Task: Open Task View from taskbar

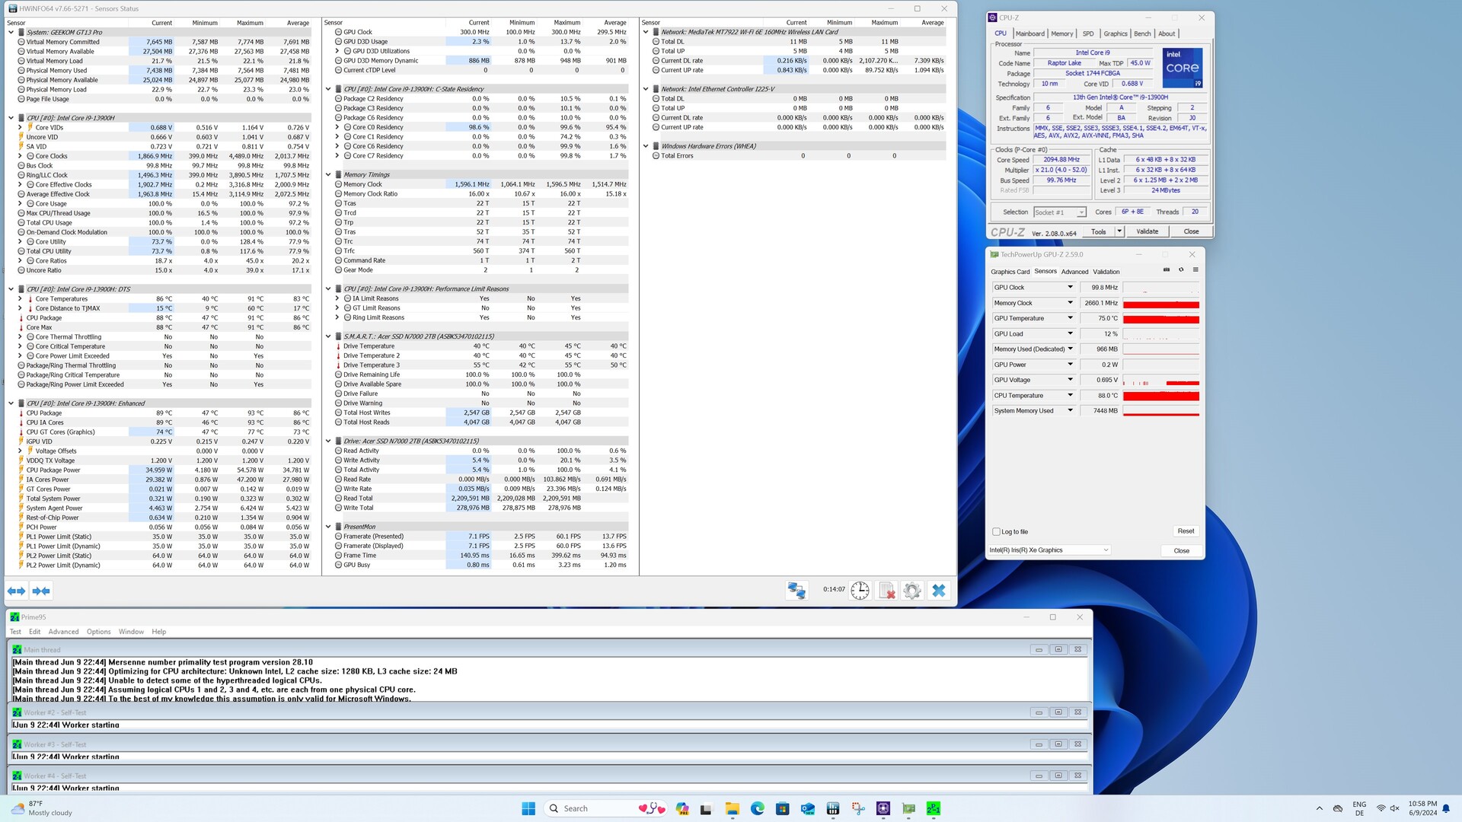Action: coord(706,808)
